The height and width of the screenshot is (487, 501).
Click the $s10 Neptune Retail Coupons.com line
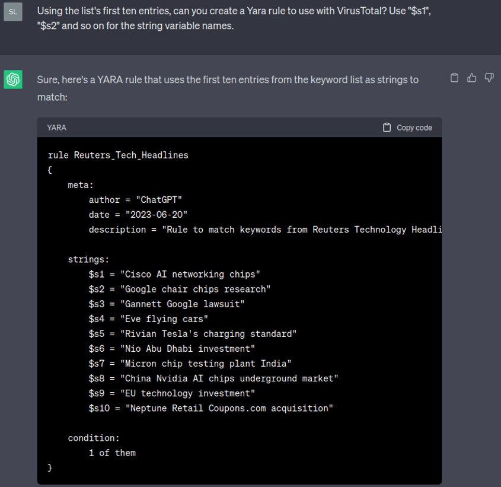click(210, 408)
